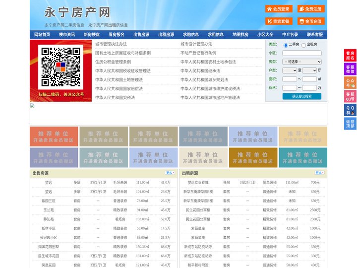
Task: Click the maximum 价格 input field
Action: point(309,88)
